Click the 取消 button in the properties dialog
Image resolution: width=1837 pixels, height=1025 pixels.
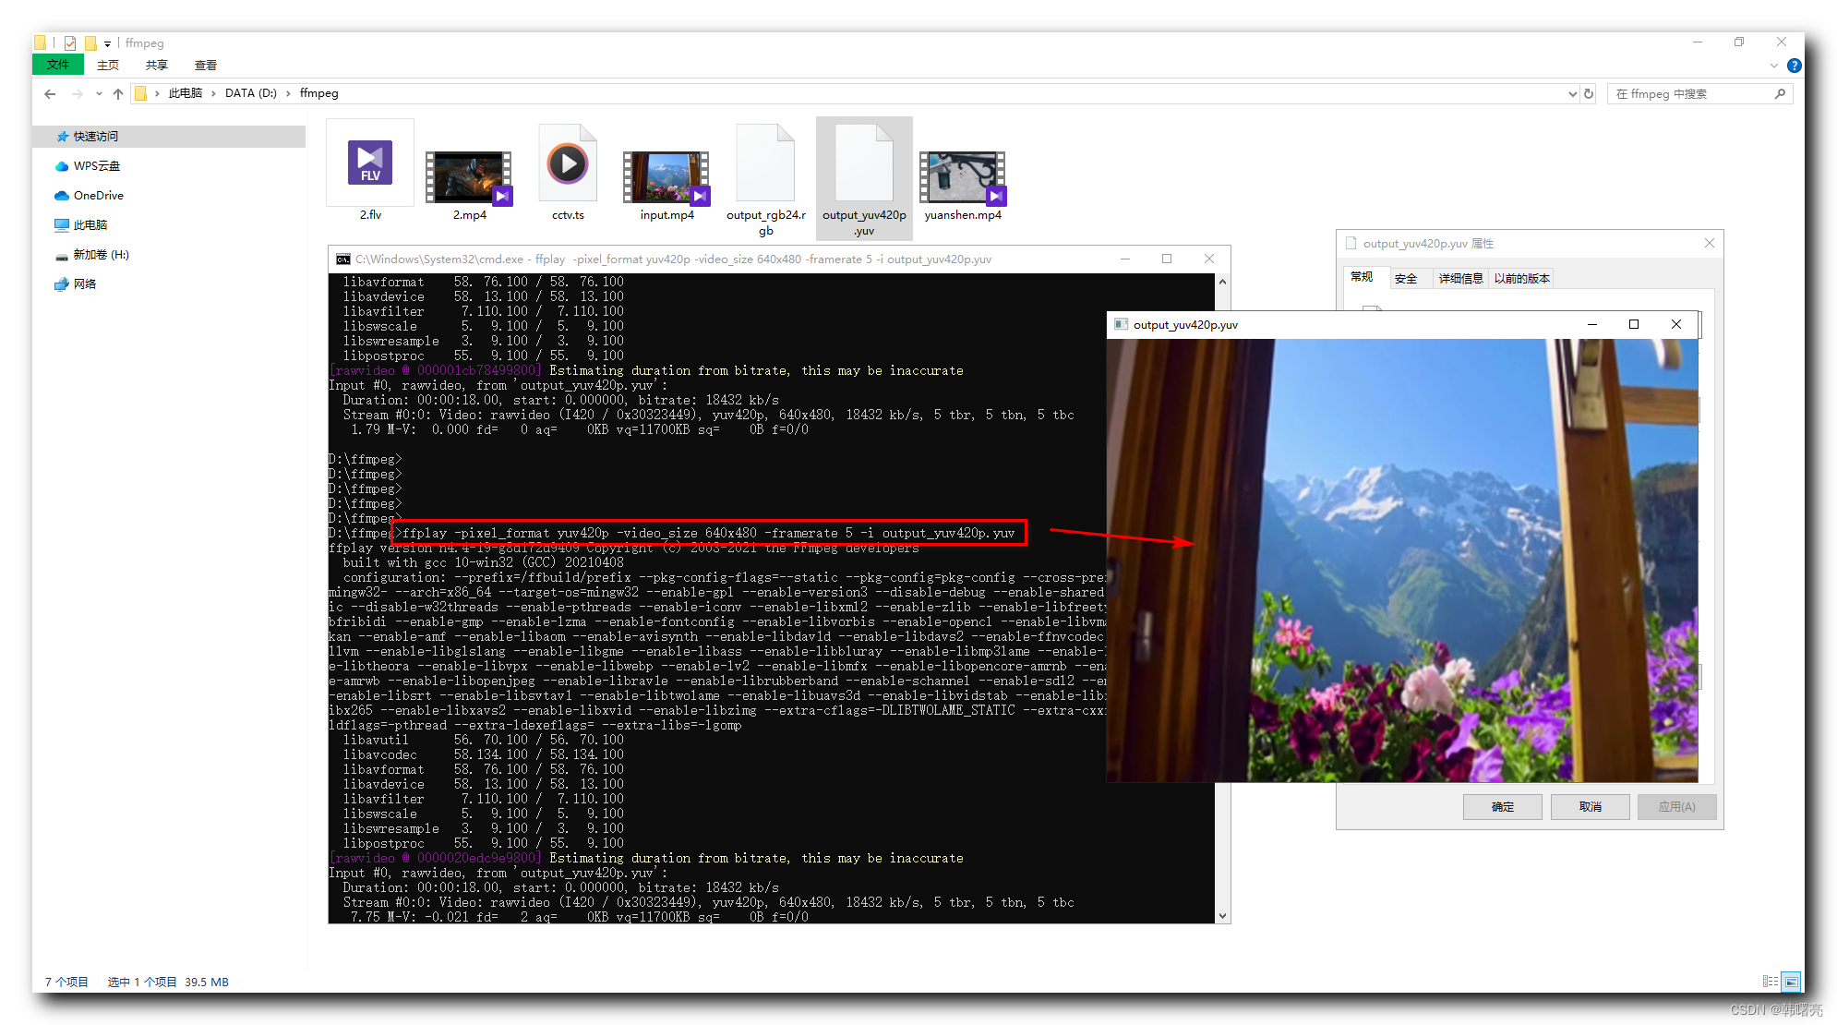pyautogui.click(x=1590, y=806)
